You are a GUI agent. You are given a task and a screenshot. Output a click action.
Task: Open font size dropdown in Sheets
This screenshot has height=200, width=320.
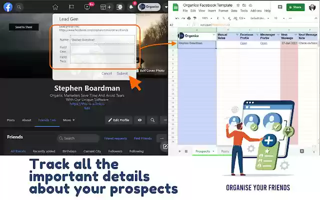tap(279, 18)
